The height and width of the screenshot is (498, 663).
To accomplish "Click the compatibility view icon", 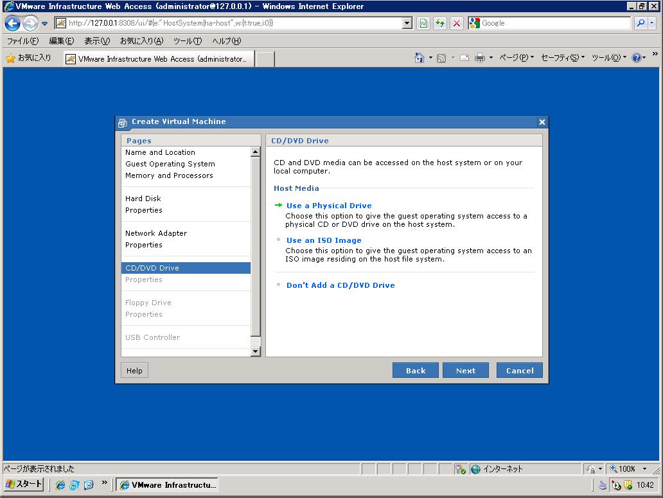I will (x=423, y=23).
